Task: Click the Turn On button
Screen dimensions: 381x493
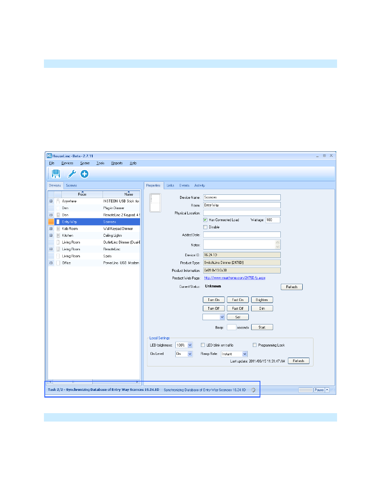Action: pyautogui.click(x=214, y=300)
